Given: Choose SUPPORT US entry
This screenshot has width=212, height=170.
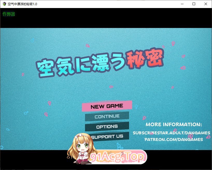Looking at the screenshot, I should pyautogui.click(x=109, y=137).
